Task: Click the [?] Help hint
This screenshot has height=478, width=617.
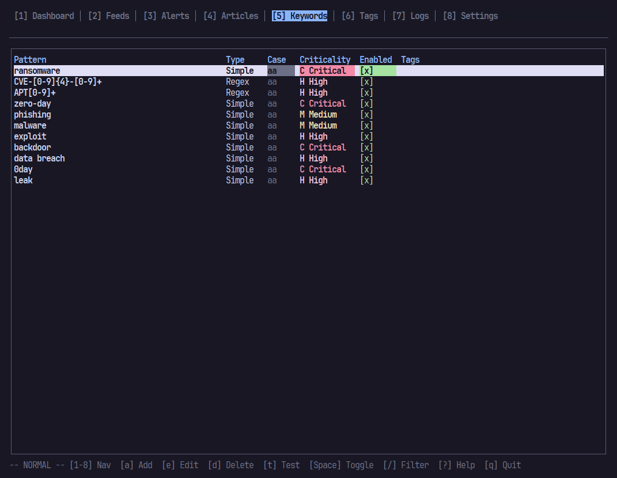Action: pos(456,465)
